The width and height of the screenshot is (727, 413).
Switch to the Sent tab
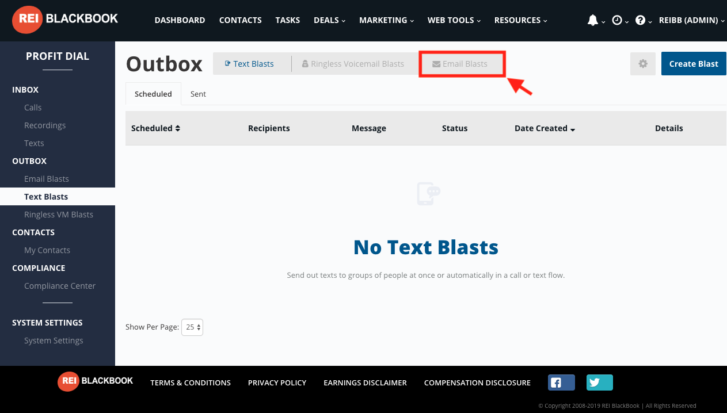point(198,94)
